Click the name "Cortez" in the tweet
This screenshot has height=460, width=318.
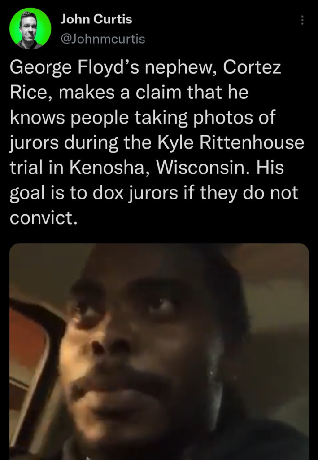click(252, 67)
